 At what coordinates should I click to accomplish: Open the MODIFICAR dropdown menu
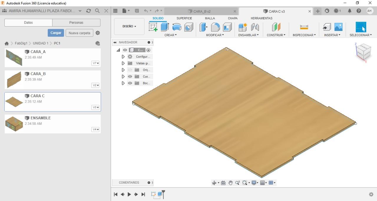point(215,35)
